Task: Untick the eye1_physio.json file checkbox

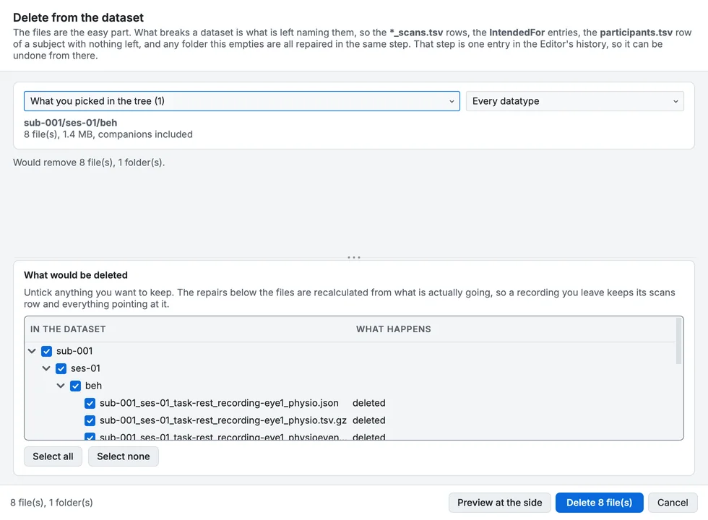Action: [x=90, y=403]
